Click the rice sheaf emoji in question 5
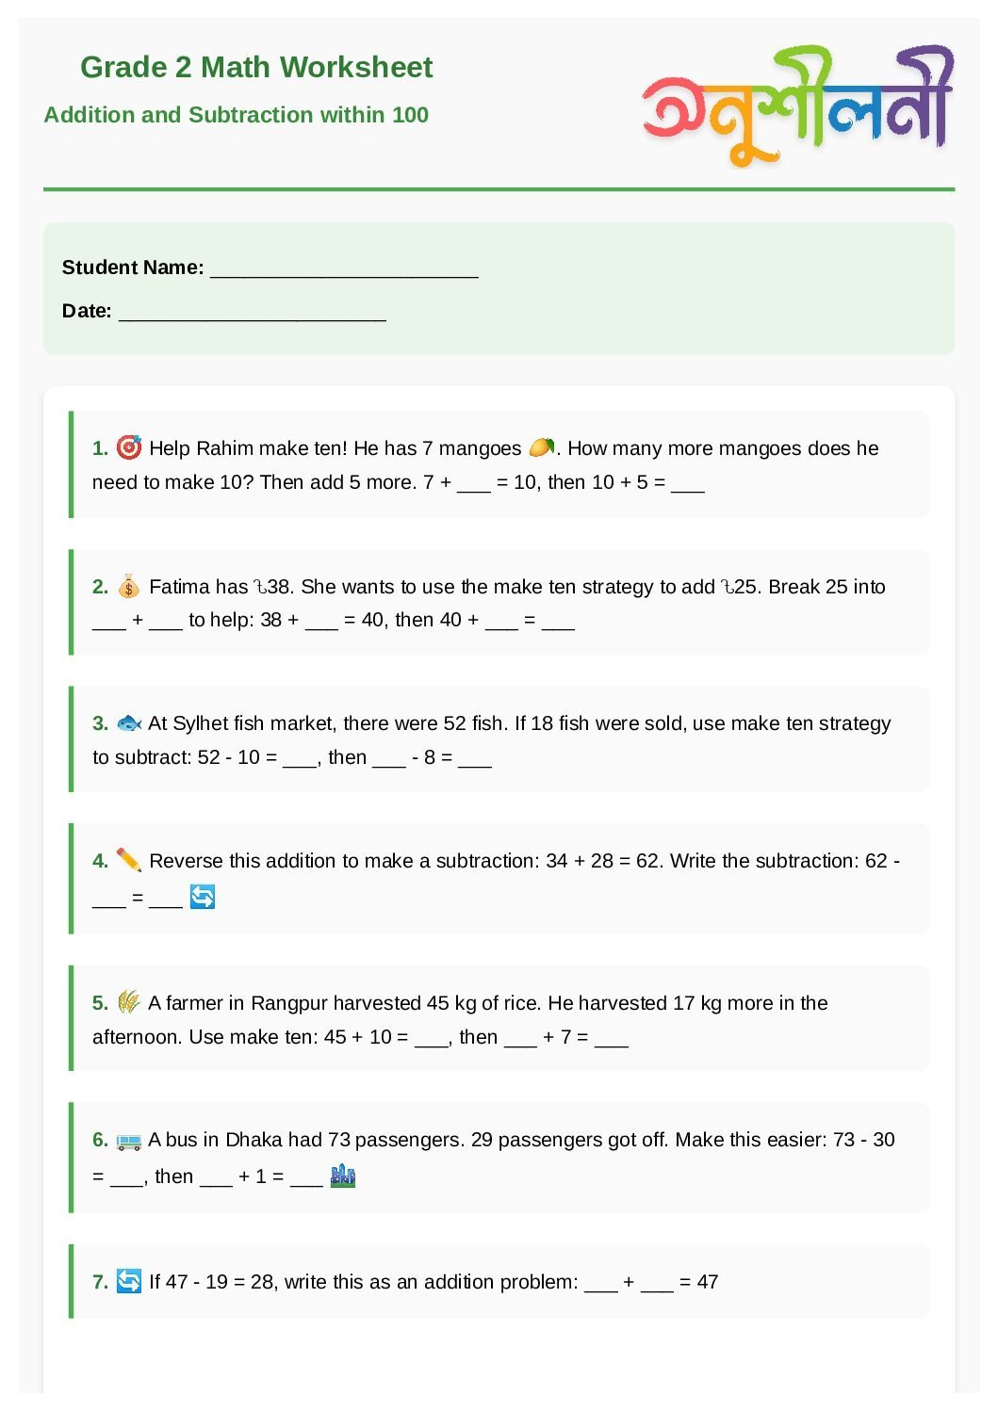Viewport: 998px width, 1411px height. point(128,1002)
